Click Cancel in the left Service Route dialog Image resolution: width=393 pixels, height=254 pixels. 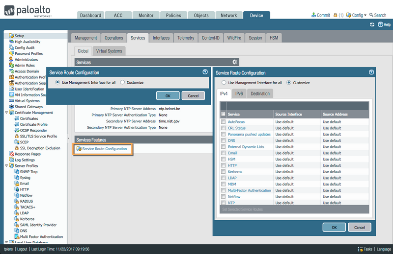coord(193,95)
